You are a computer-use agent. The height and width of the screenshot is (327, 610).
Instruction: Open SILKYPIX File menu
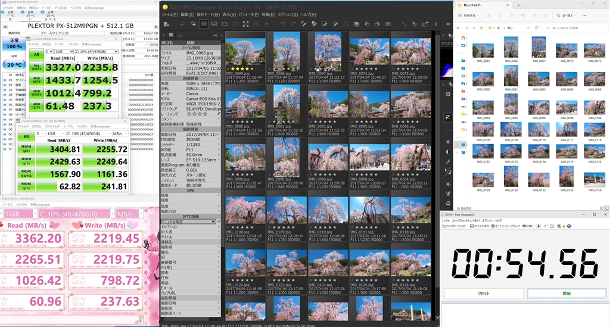click(170, 15)
